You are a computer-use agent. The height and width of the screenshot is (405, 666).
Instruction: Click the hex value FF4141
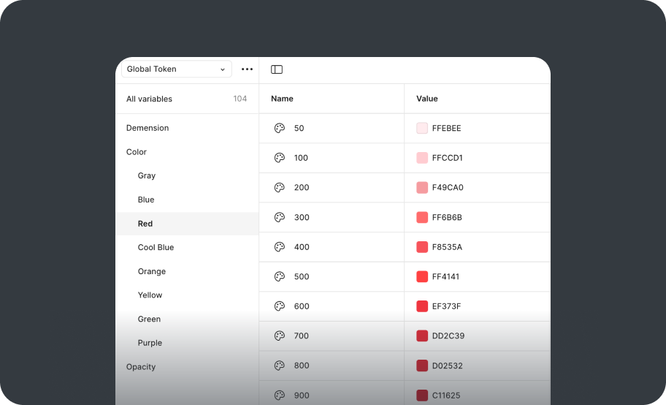[445, 276]
